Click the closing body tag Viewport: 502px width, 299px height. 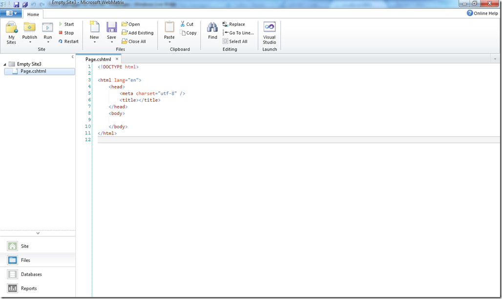(x=118, y=127)
